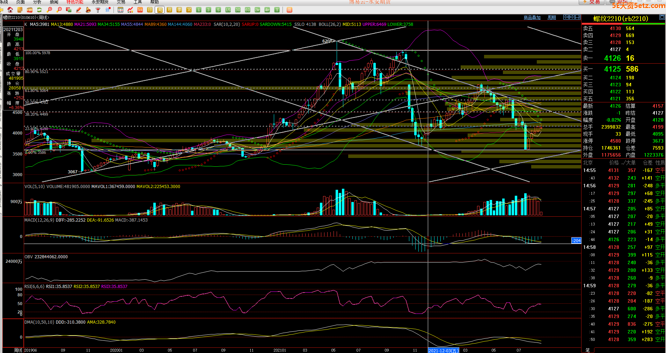Image resolution: width=666 pixels, height=353 pixels.
Task: Click the MACD(12,26,9) indicator label
Action: coord(39,220)
